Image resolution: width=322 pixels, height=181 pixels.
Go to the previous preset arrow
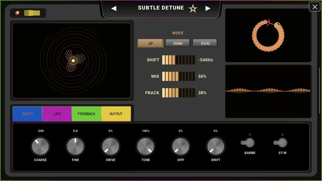point(114,8)
